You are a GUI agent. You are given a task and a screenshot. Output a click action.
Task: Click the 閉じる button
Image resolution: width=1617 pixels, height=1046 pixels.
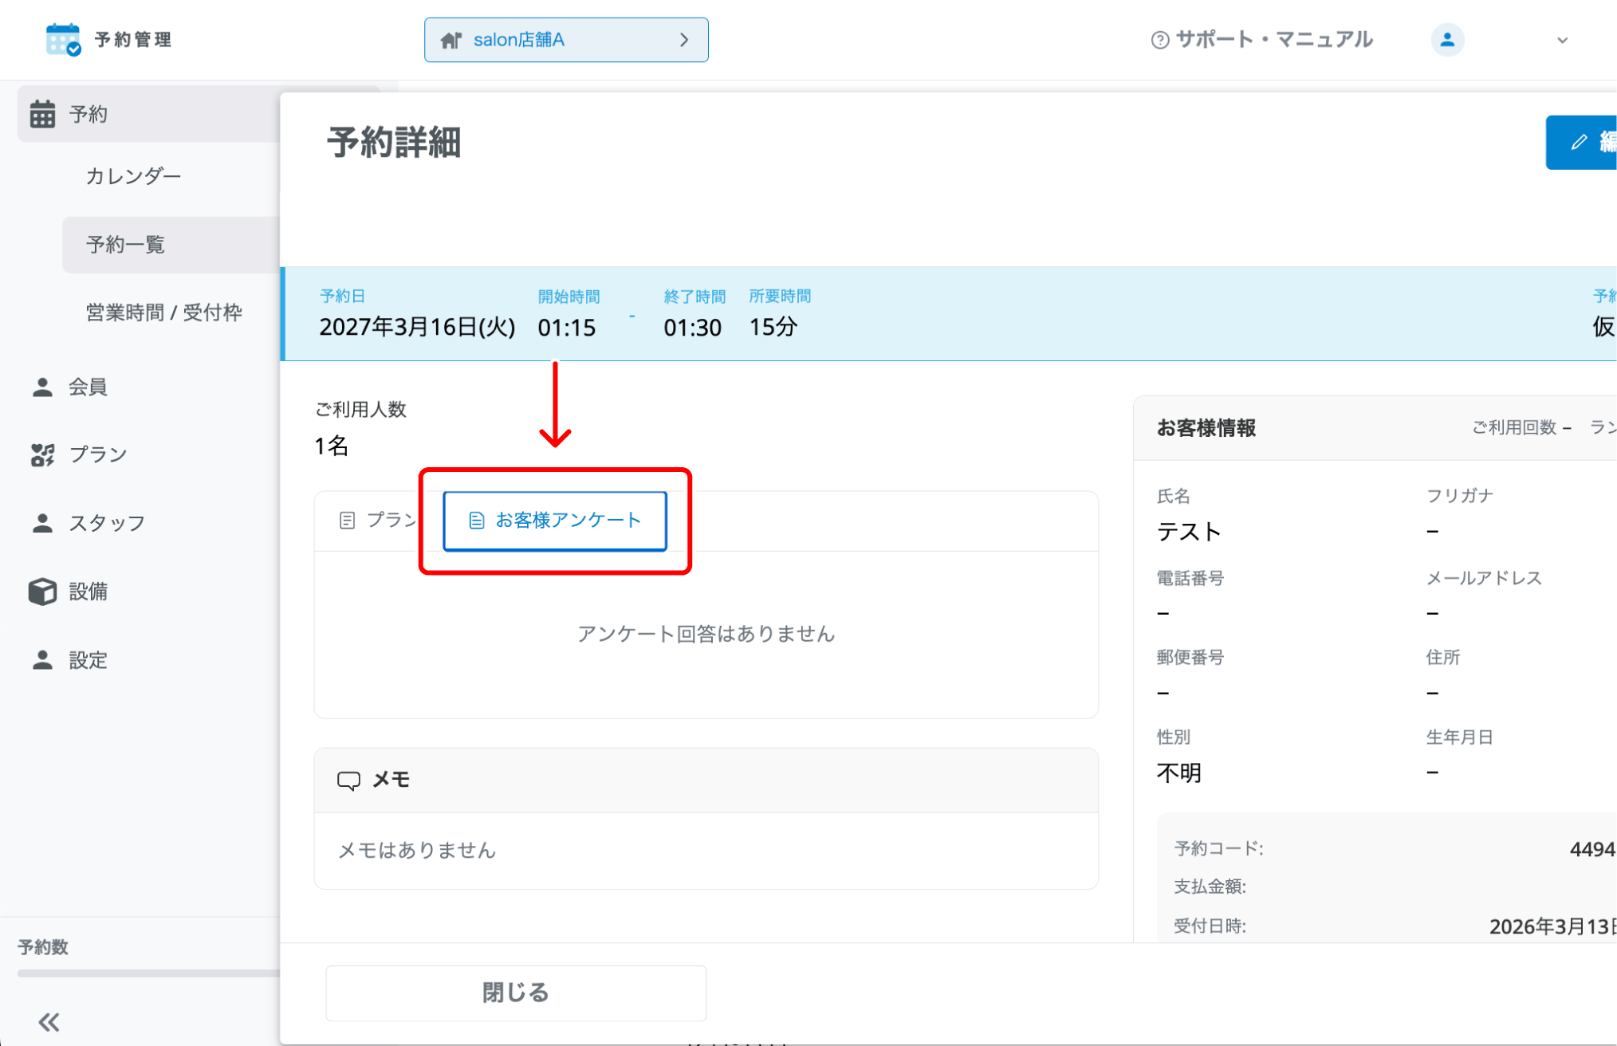[516, 993]
